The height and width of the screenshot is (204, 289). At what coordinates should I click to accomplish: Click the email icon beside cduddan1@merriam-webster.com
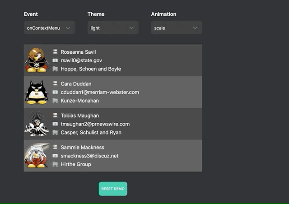click(x=55, y=92)
